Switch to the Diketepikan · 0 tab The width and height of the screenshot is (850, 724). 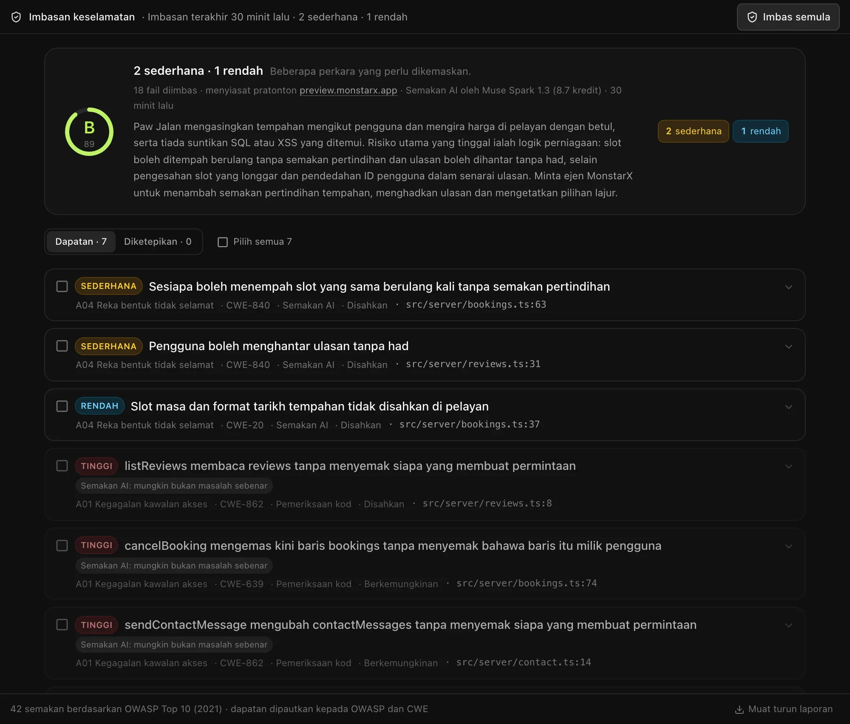pyautogui.click(x=158, y=242)
